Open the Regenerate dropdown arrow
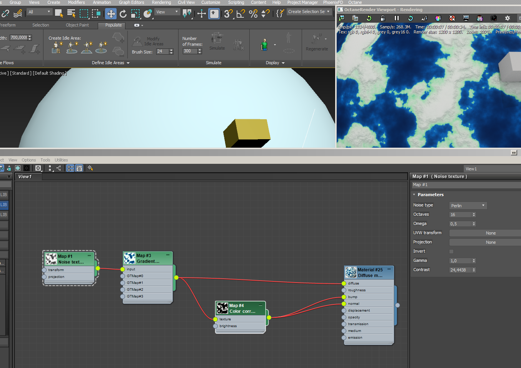The image size is (521, 368). pos(326,39)
